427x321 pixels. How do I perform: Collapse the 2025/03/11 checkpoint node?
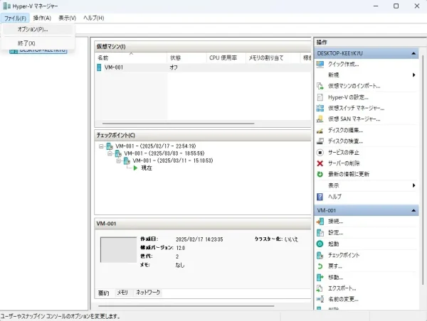118,161
